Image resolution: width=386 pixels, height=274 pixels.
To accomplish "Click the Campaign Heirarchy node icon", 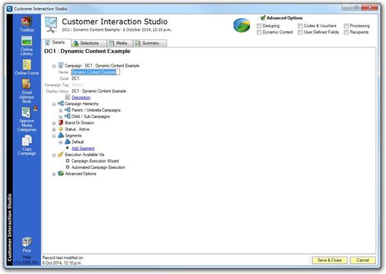I will pyautogui.click(x=60, y=103).
